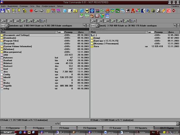Select drive c button in right panel

(100, 21)
